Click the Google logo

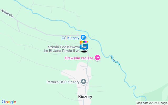[9, 102]
